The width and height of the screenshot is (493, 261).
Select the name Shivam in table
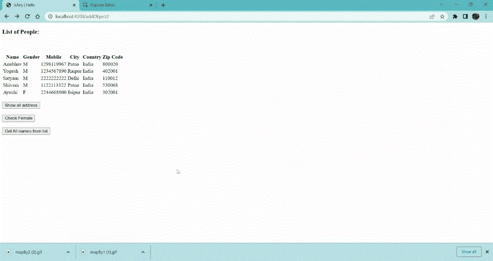pyautogui.click(x=11, y=85)
